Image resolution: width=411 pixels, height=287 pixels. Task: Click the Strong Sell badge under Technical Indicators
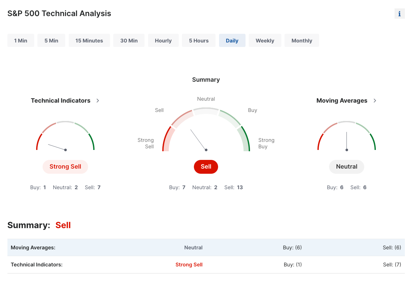(x=65, y=167)
